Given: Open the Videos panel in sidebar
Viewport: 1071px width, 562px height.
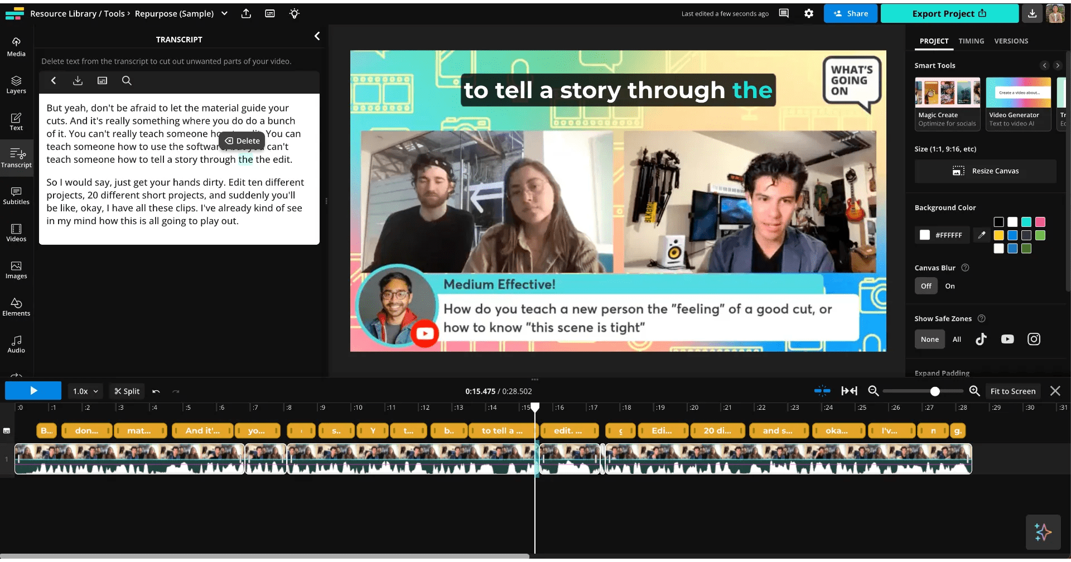Looking at the screenshot, I should click(16, 232).
